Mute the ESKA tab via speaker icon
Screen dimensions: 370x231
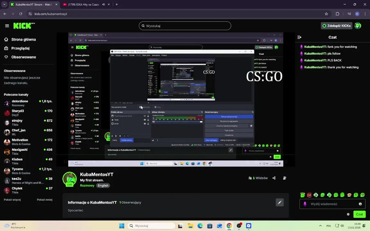pos(103,4)
